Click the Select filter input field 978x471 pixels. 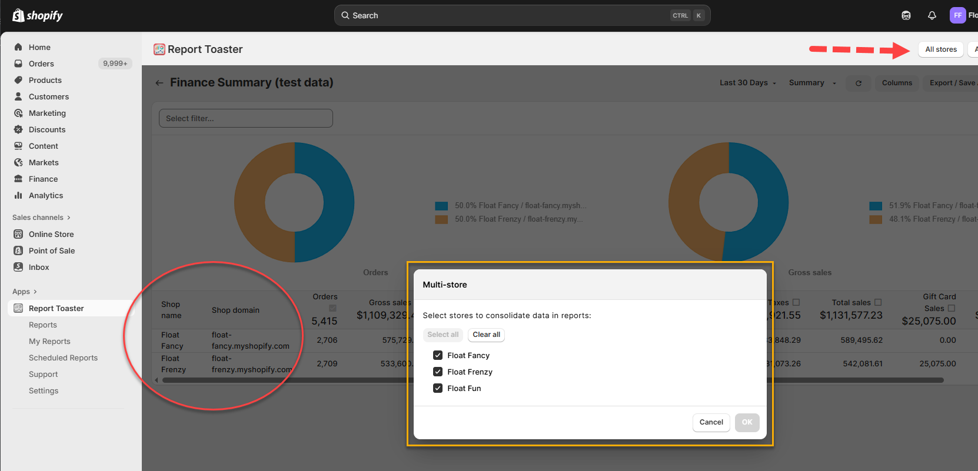(245, 118)
